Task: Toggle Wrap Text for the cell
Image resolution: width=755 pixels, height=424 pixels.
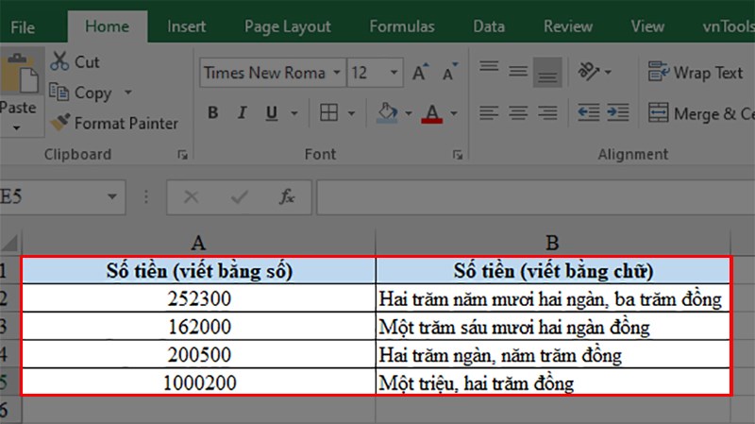Action: [x=696, y=73]
